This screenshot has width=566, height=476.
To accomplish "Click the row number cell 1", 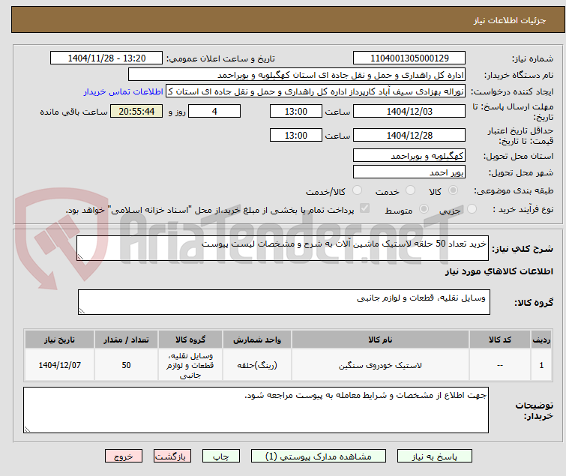I will [541, 365].
